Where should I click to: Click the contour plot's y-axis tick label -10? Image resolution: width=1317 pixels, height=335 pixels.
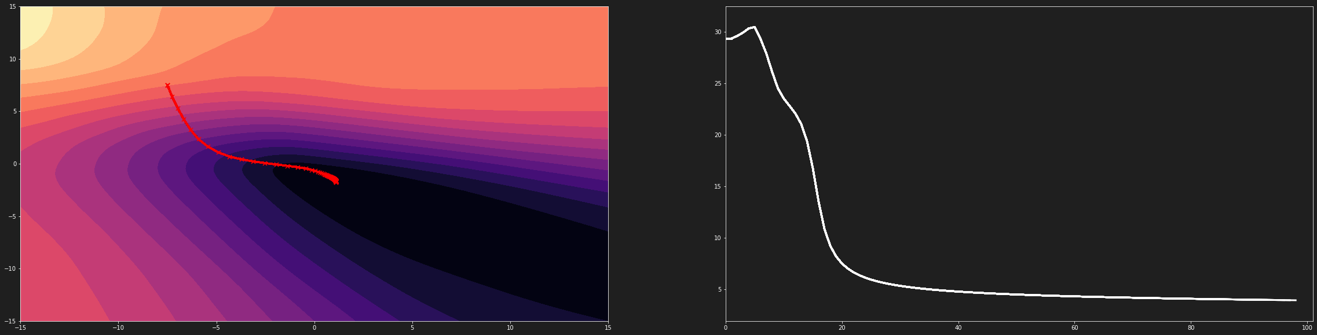[x=10, y=269]
